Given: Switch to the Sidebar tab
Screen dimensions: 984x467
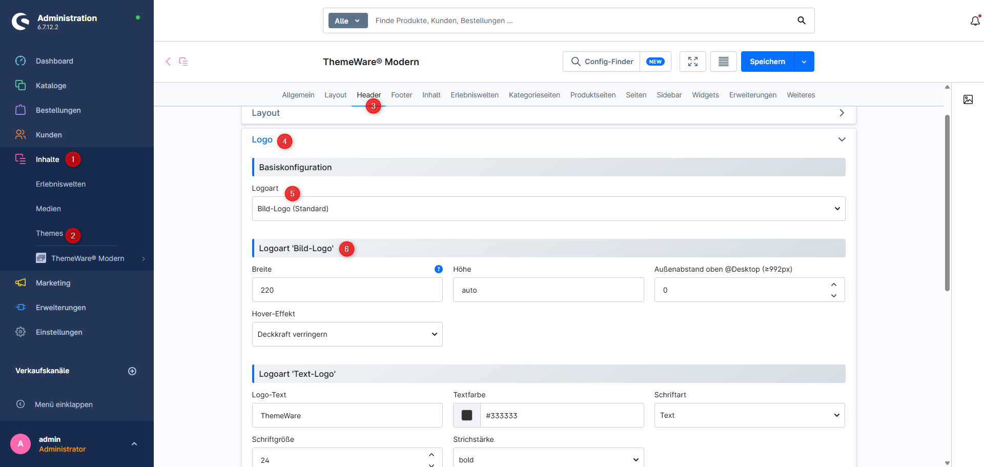Looking at the screenshot, I should pos(669,95).
